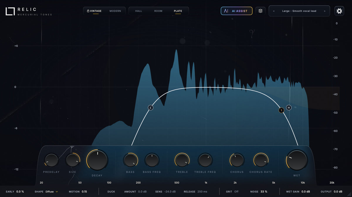Screen dimensions: 352x197
Task: Select the Plate reverb type
Action: [x=178, y=11]
